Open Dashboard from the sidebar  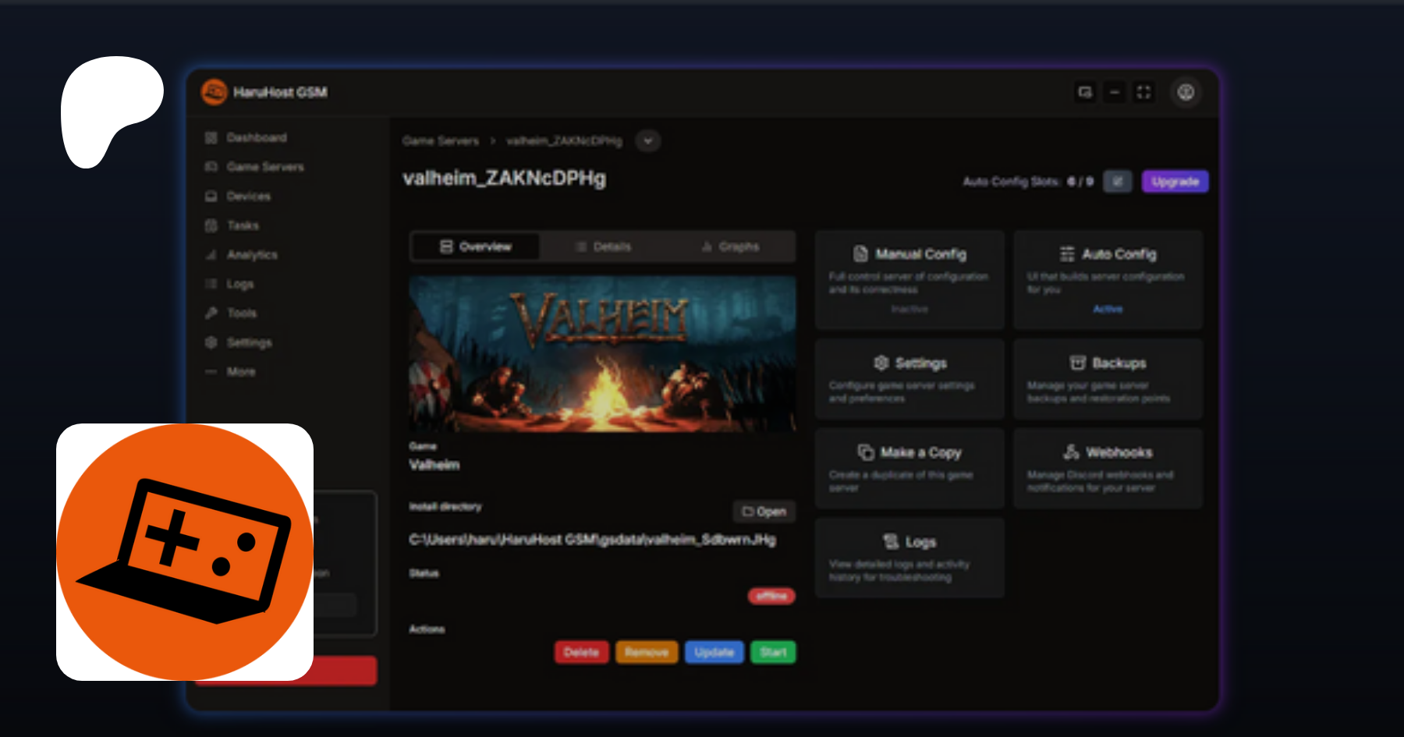coord(256,138)
